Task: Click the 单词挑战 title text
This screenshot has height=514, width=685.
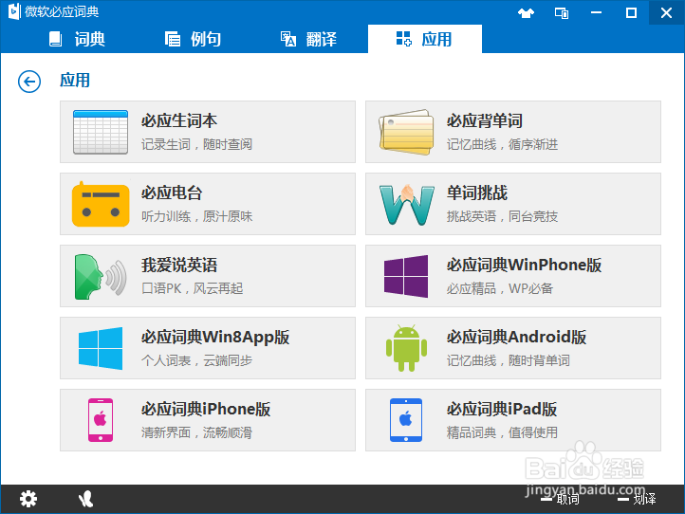Action: click(477, 193)
